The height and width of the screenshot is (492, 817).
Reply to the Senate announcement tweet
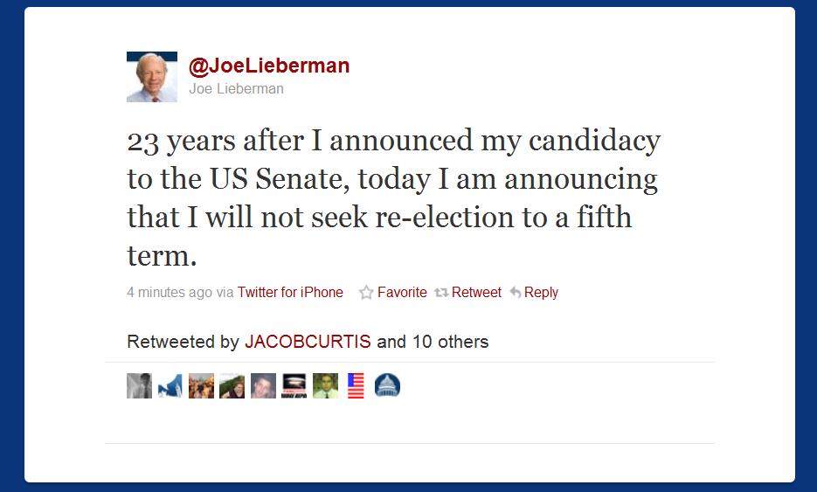(x=541, y=293)
